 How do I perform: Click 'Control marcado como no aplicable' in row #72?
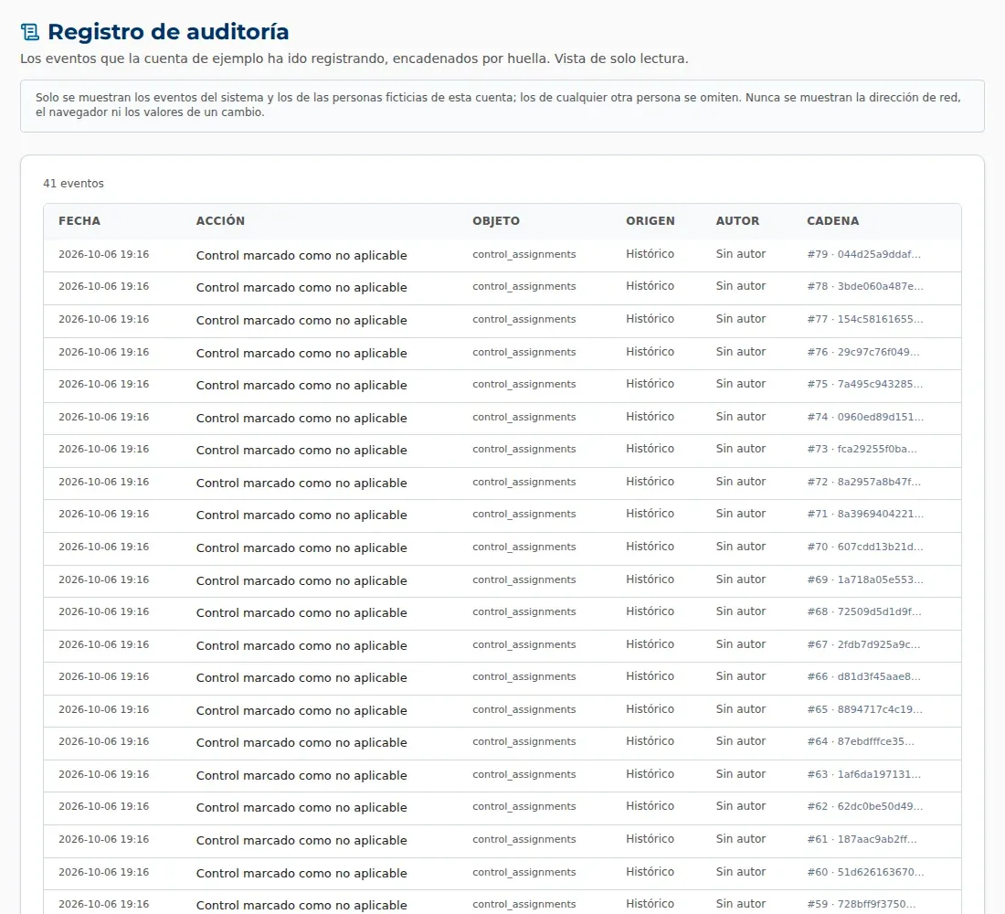tap(301, 483)
